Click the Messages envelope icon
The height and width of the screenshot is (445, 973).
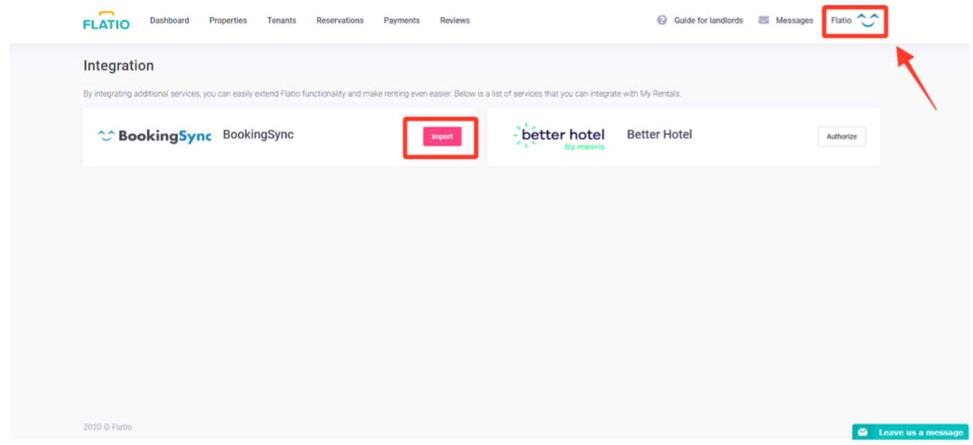(x=764, y=21)
